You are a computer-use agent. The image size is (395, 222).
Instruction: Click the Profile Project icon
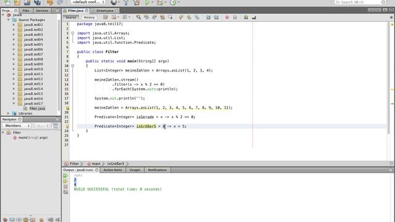tap(173, 2)
